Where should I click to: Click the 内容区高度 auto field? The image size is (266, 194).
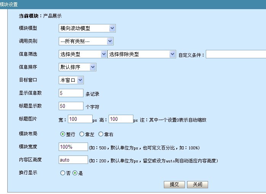[73, 160]
